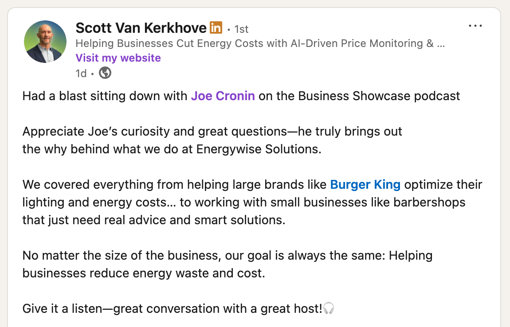The width and height of the screenshot is (510, 327).
Task: Open the three-dot post options menu
Action: tap(475, 26)
